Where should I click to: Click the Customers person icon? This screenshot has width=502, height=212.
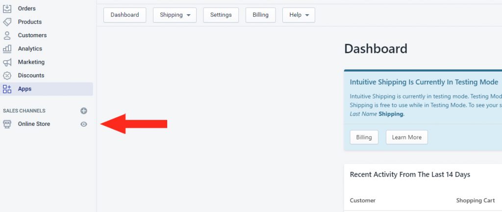7,35
